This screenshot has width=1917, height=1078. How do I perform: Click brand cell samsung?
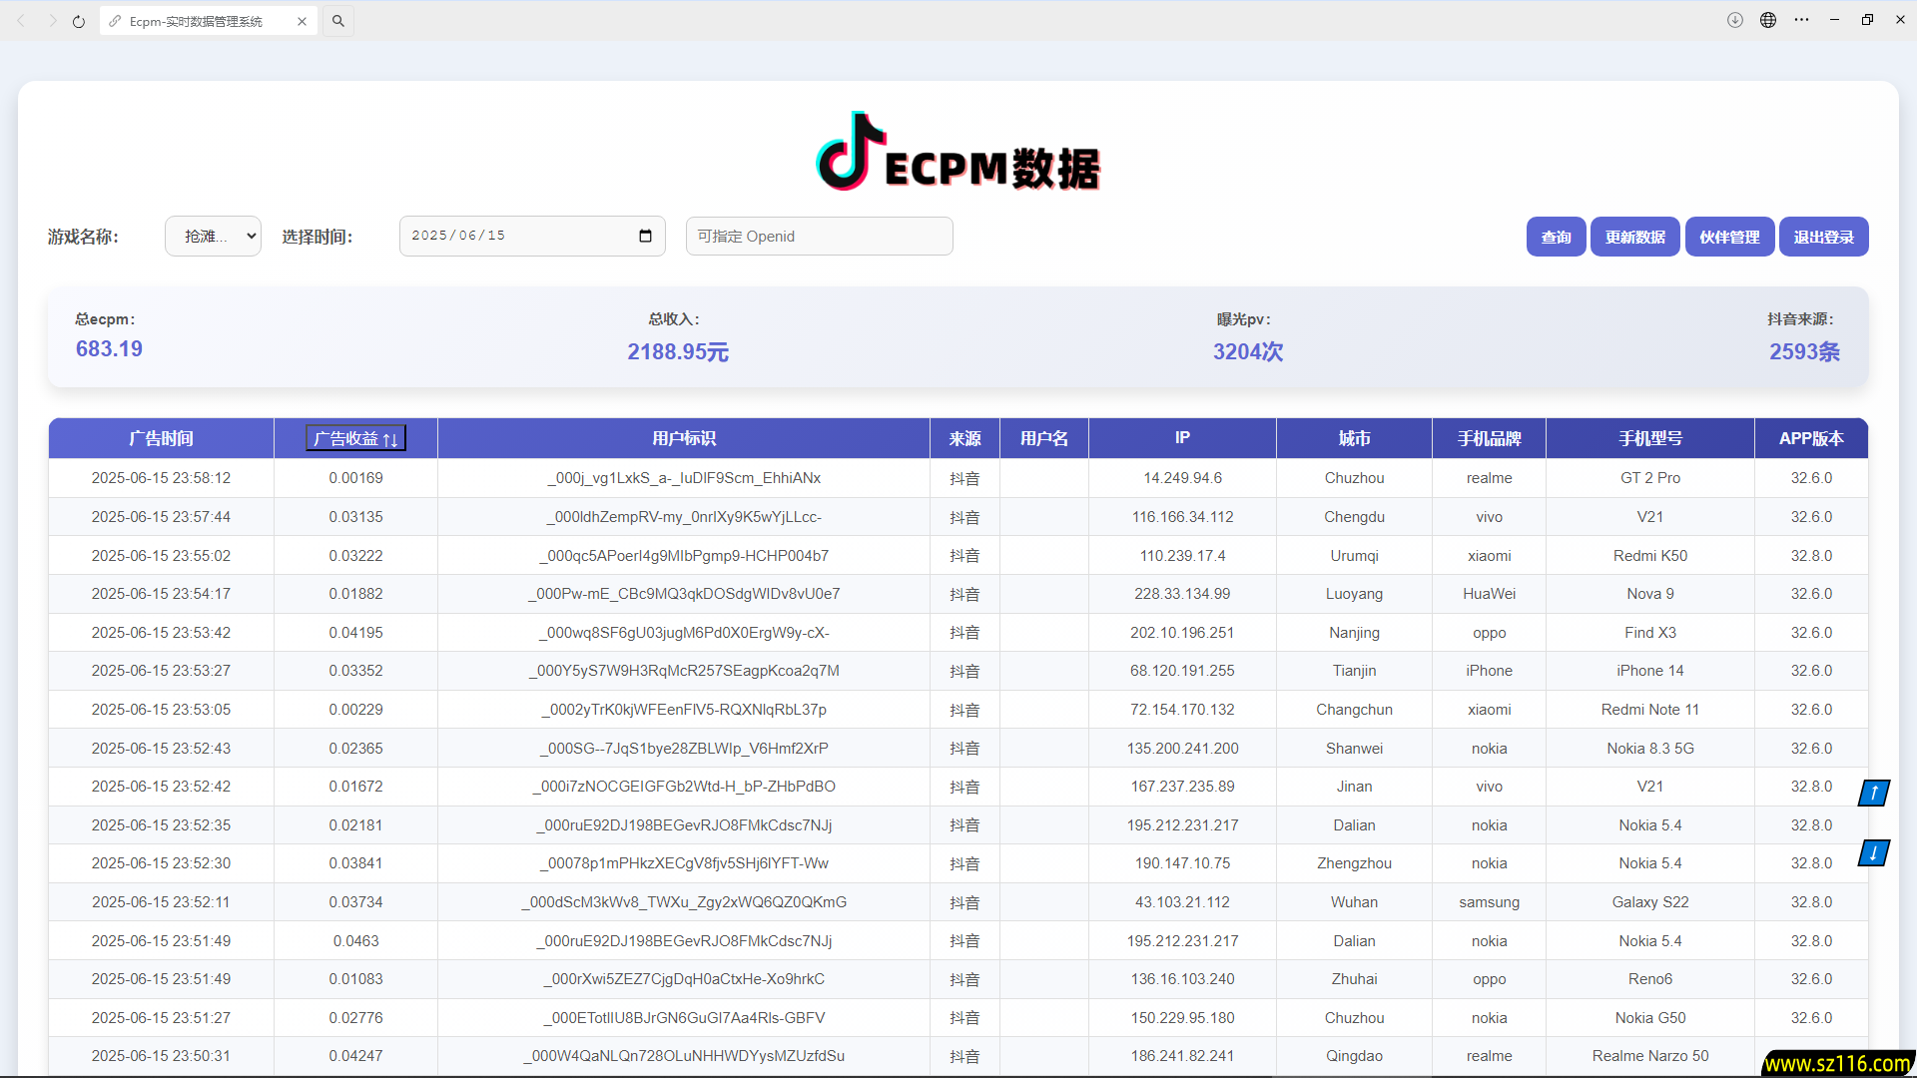pyautogui.click(x=1489, y=902)
